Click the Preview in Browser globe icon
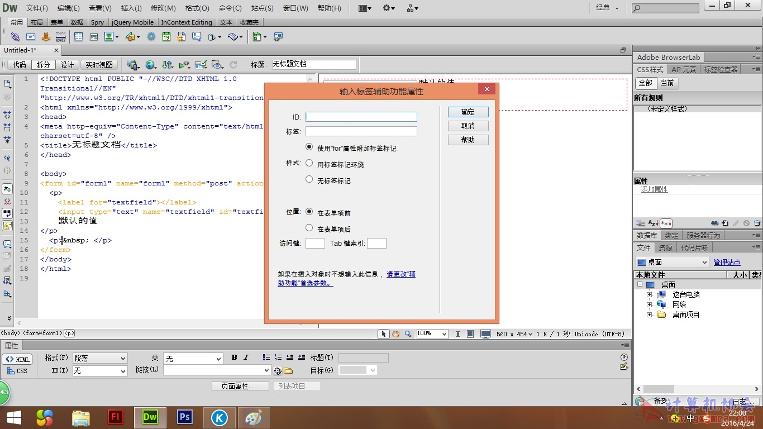Screen dimensions: 763x429 click(x=150, y=65)
